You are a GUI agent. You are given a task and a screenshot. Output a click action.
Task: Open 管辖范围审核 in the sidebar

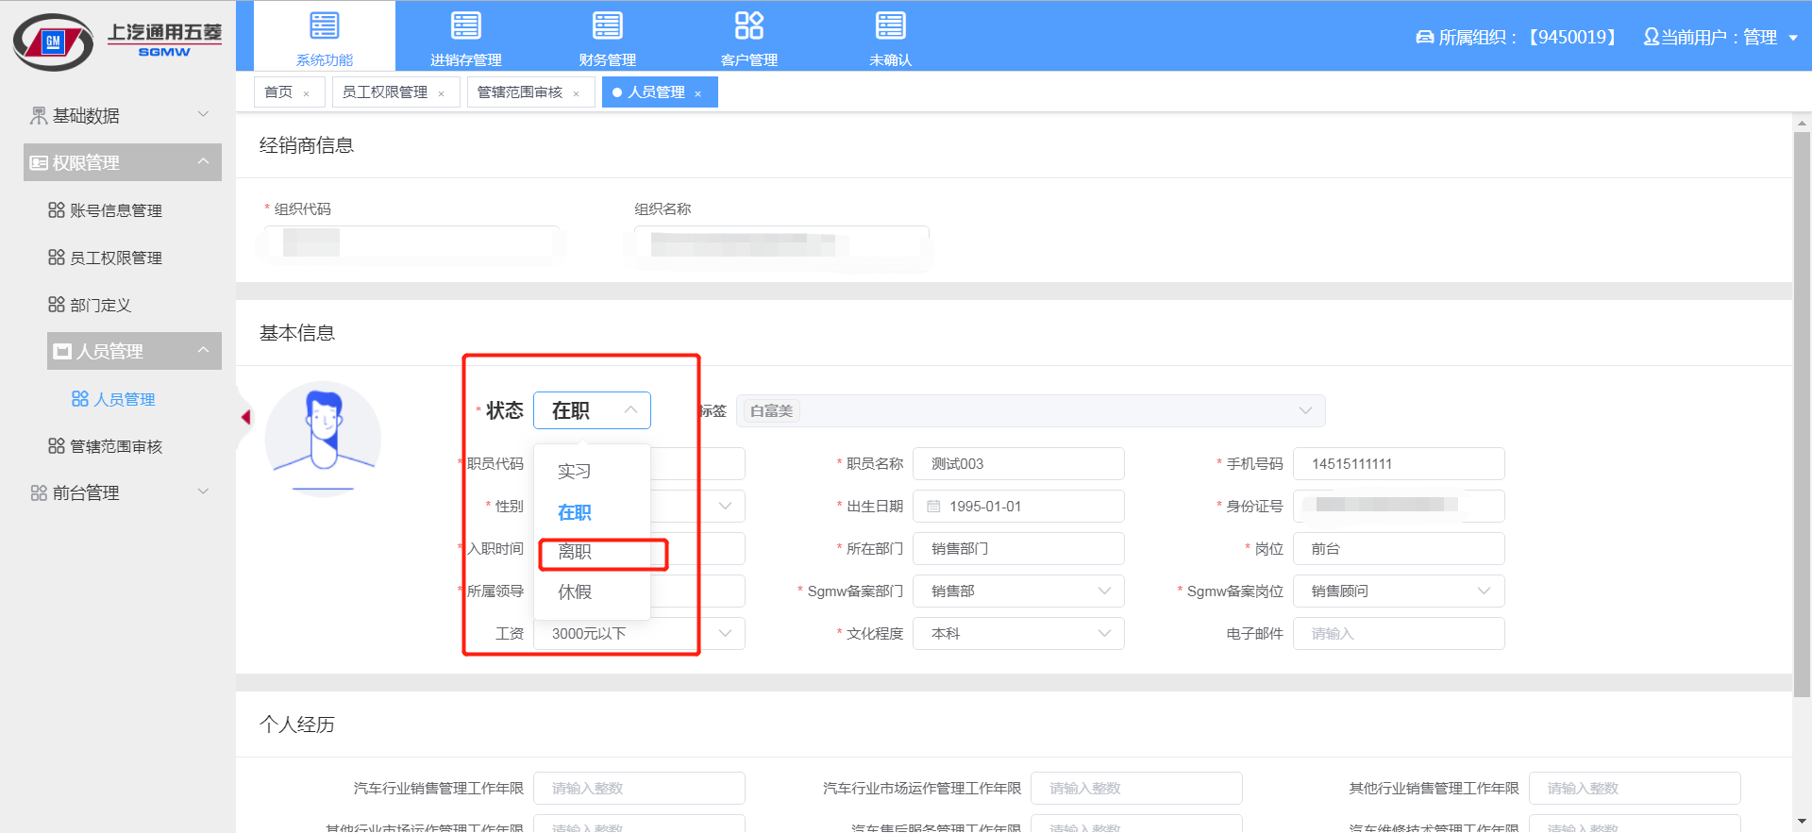(116, 446)
